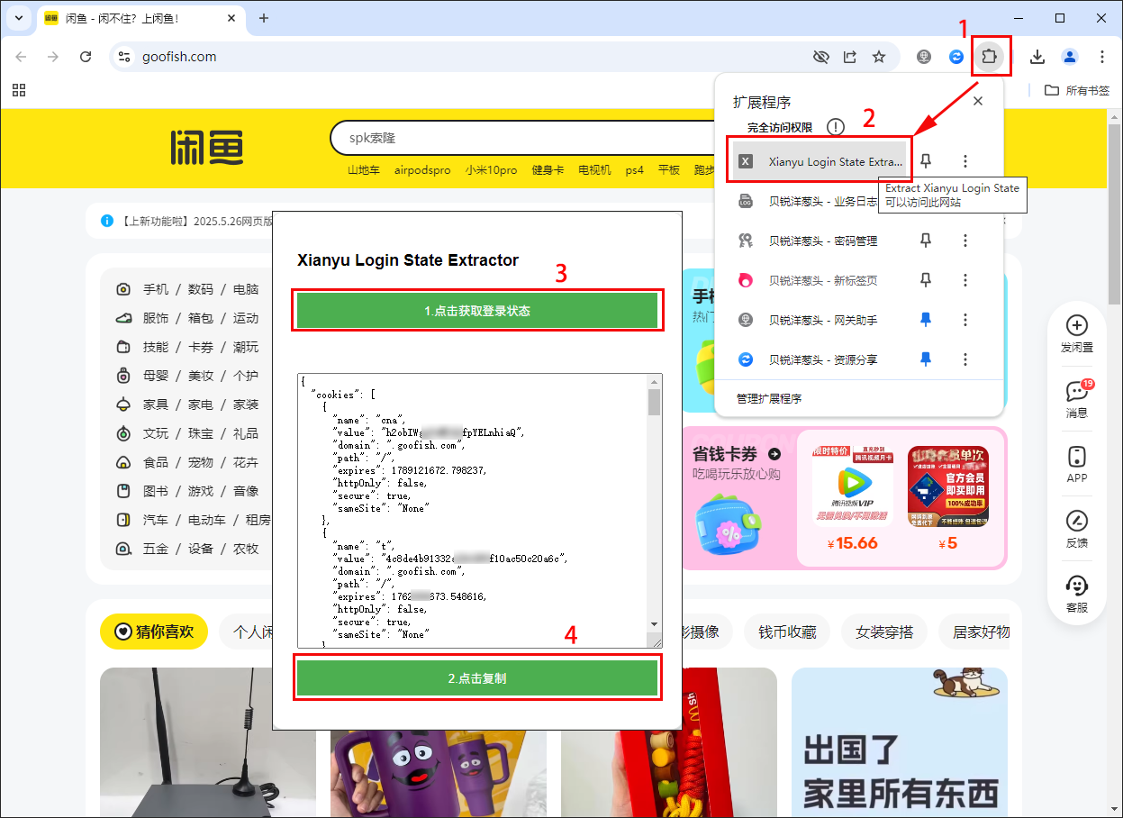Click the 珠宝 category link
The height and width of the screenshot is (818, 1123).
(201, 433)
